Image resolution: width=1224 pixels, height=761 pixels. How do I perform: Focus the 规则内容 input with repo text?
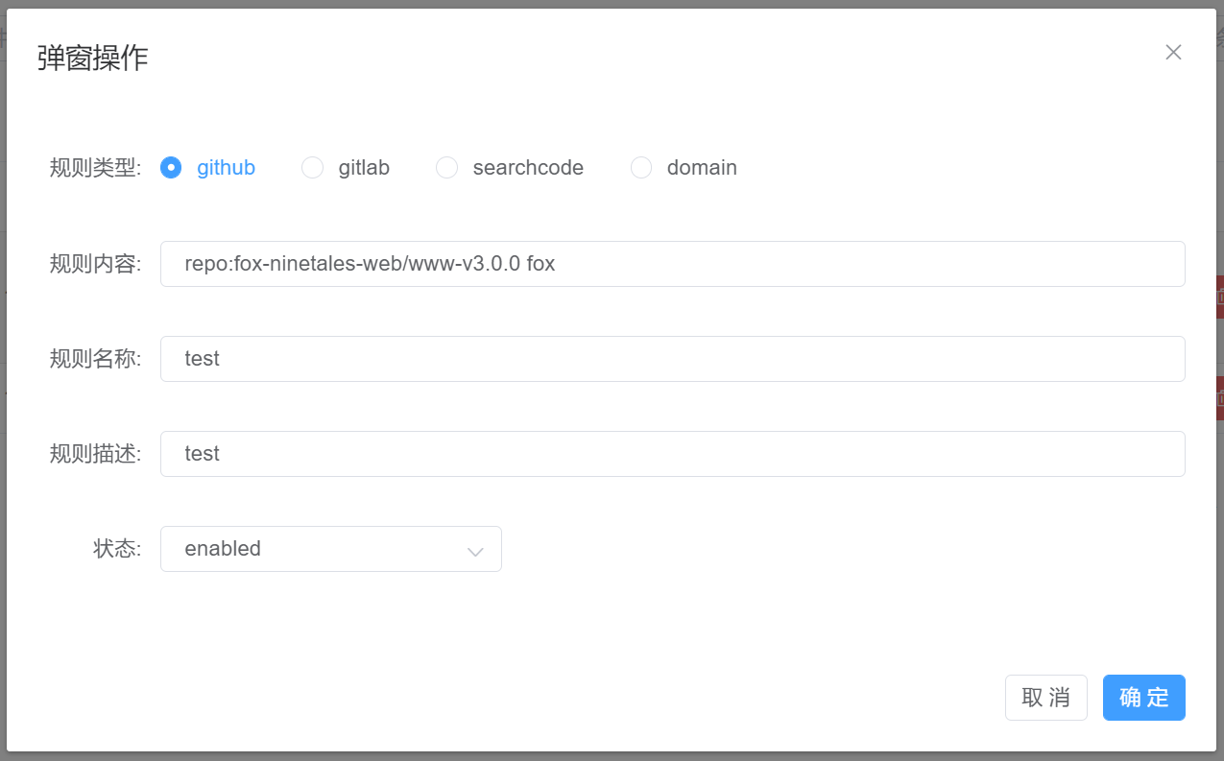coord(672,264)
